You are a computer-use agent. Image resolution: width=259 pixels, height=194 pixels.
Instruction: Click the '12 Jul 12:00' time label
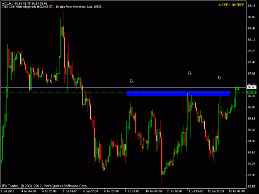click(x=216, y=191)
